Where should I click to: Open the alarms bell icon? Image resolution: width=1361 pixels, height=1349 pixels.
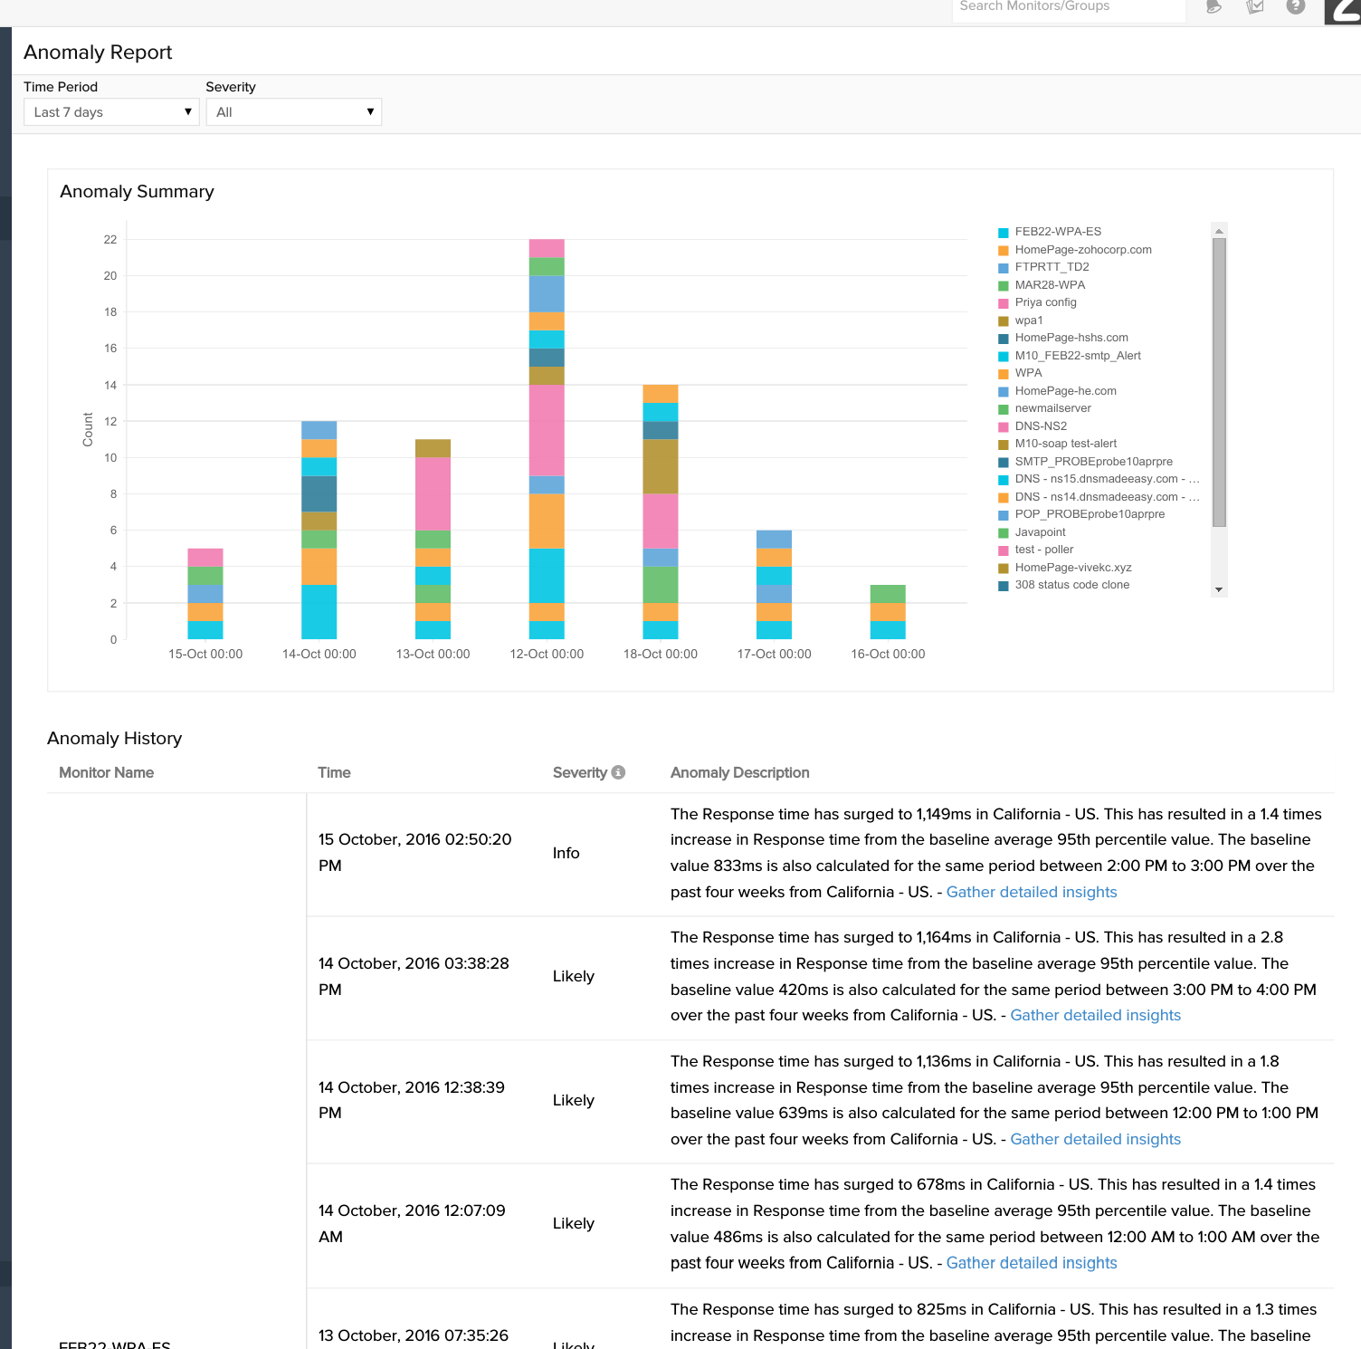tap(1213, 7)
